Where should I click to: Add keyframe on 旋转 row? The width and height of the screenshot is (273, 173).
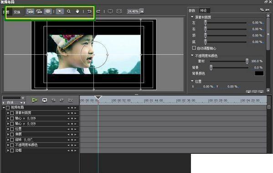pos(72,140)
